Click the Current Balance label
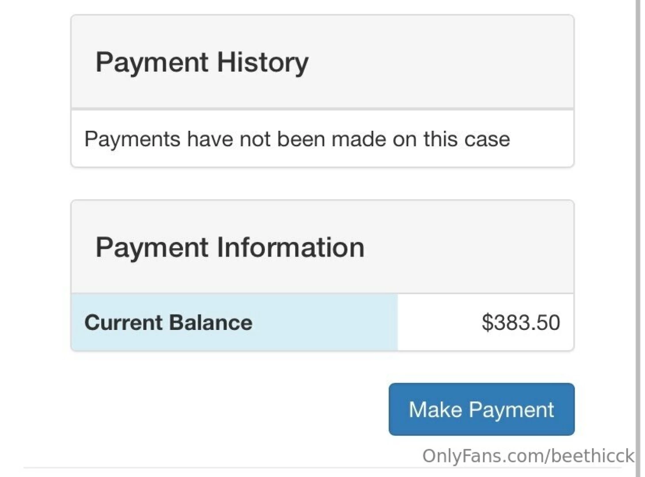 tap(168, 322)
